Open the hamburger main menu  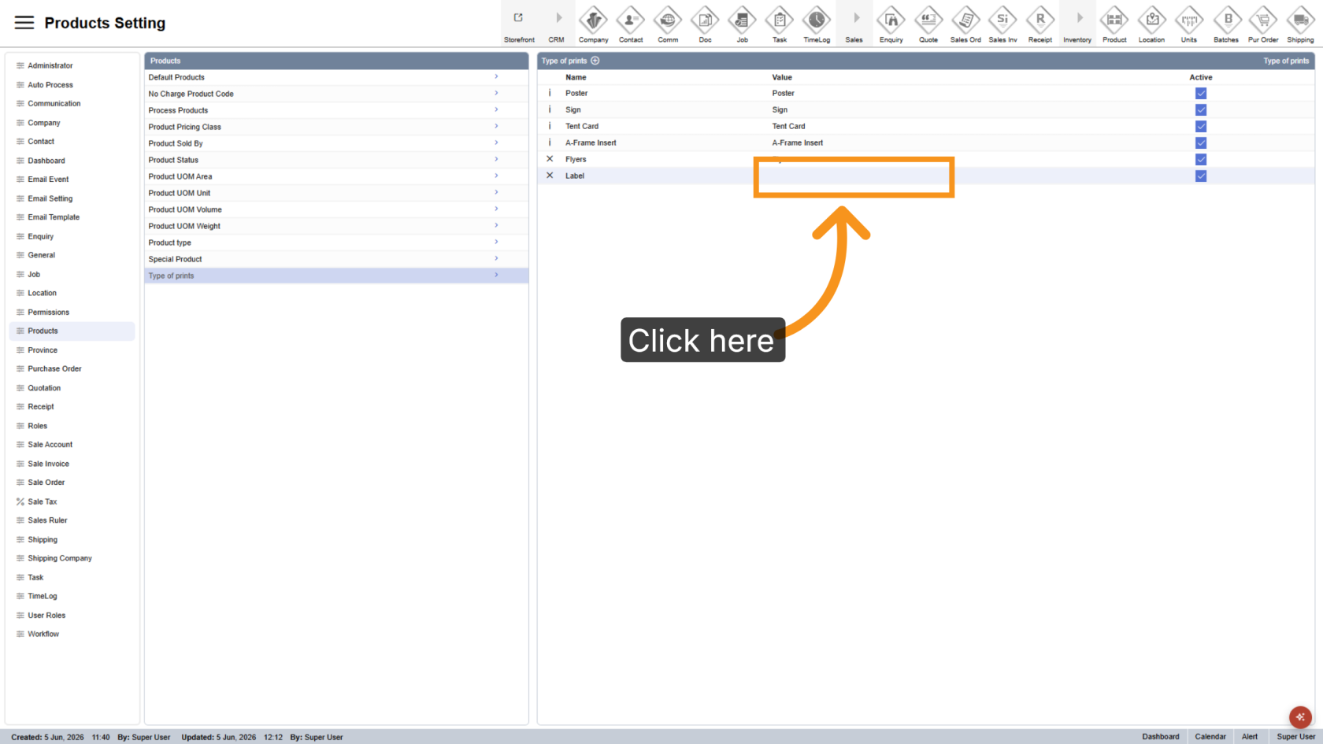click(x=24, y=23)
